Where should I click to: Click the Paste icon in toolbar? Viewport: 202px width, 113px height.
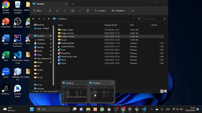click(x=65, y=11)
